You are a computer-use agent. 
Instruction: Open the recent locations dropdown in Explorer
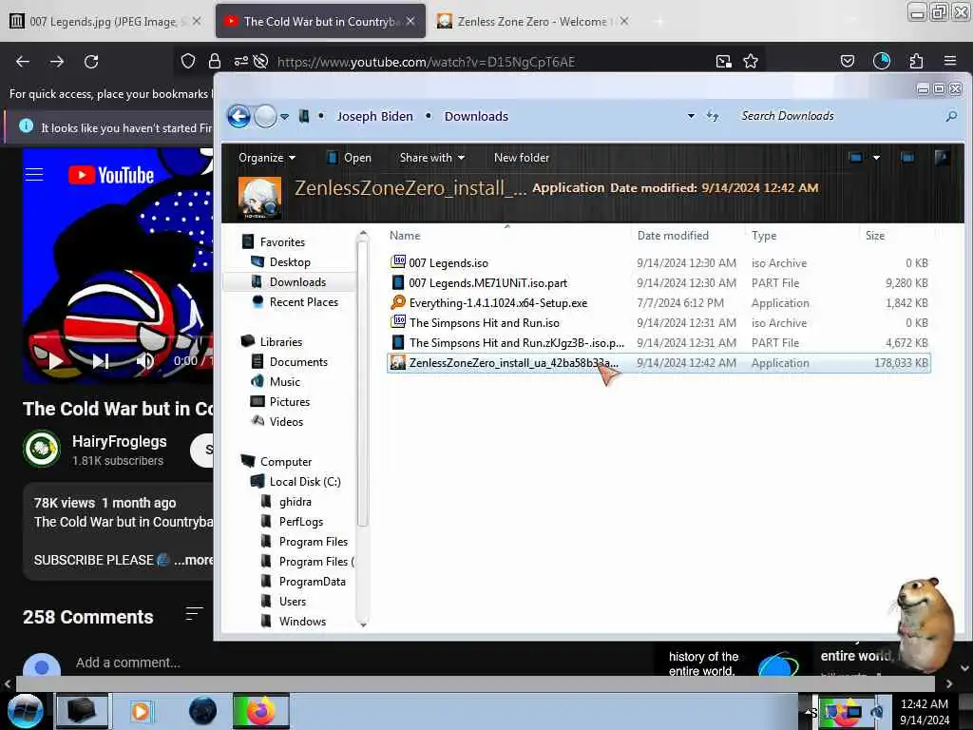284,117
